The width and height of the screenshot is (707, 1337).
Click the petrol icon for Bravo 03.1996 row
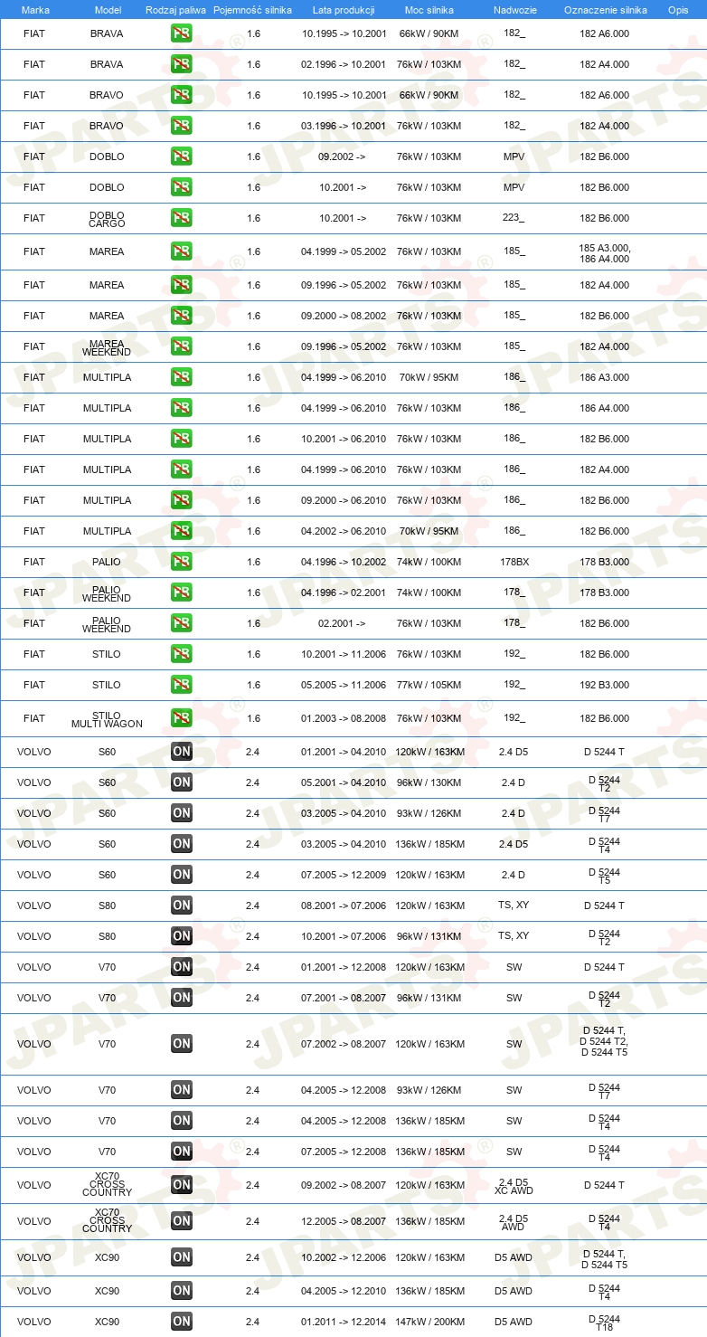[x=181, y=126]
